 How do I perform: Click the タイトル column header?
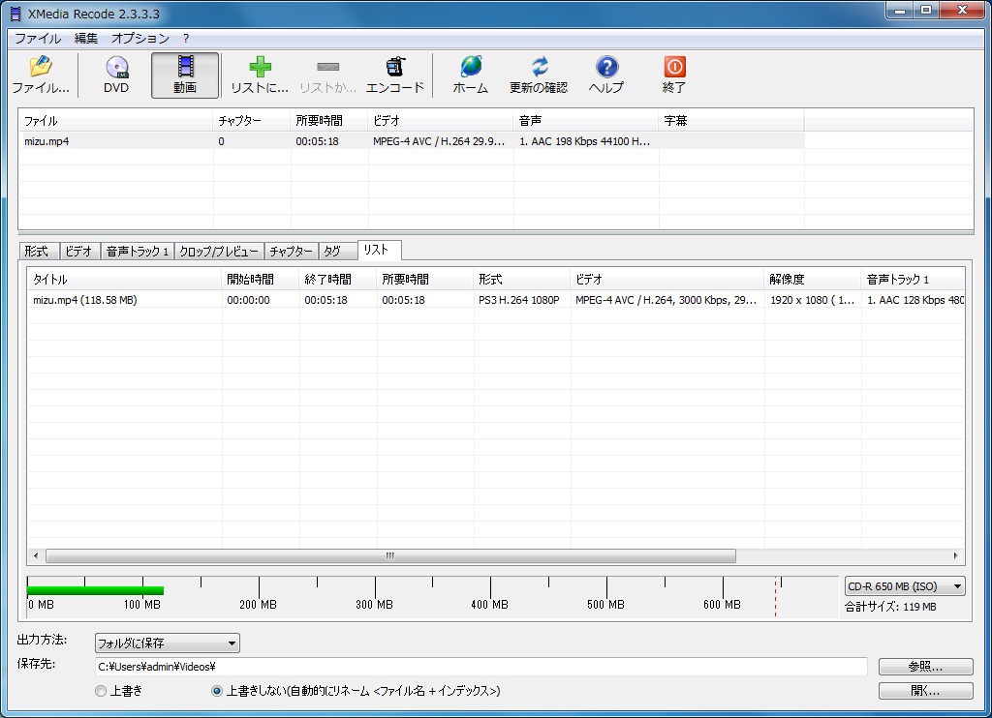(x=125, y=279)
